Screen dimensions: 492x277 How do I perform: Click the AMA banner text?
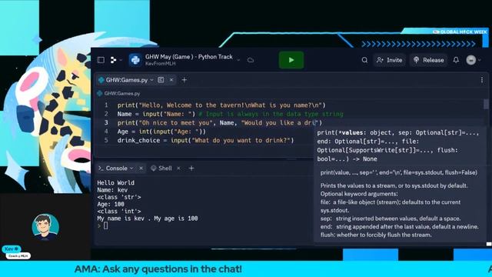point(158,269)
